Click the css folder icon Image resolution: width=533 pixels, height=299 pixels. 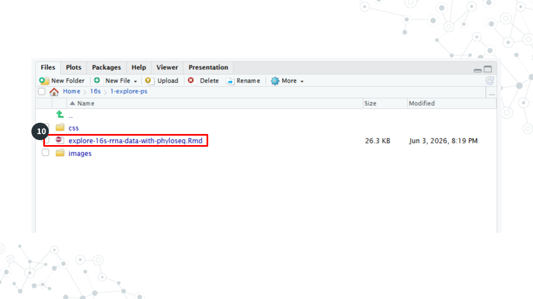(60, 127)
